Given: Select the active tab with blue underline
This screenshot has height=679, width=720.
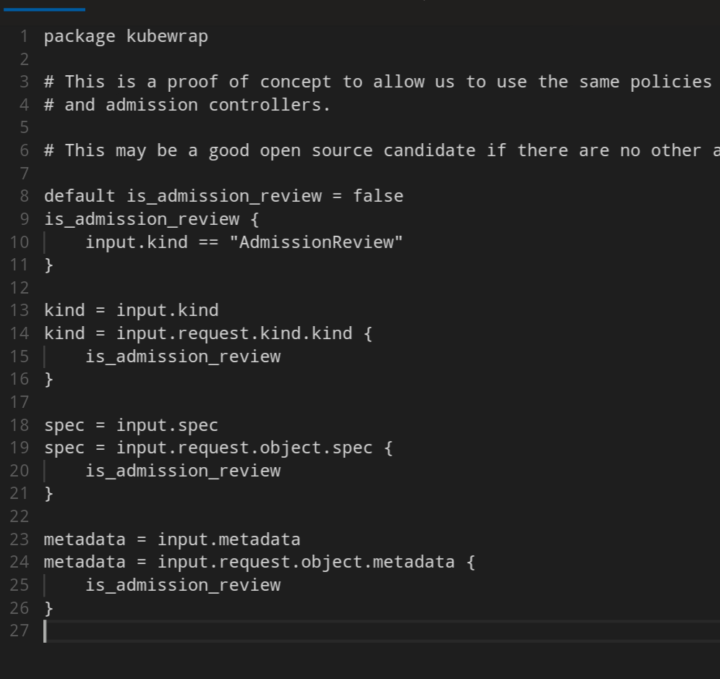Looking at the screenshot, I should (43, 7).
